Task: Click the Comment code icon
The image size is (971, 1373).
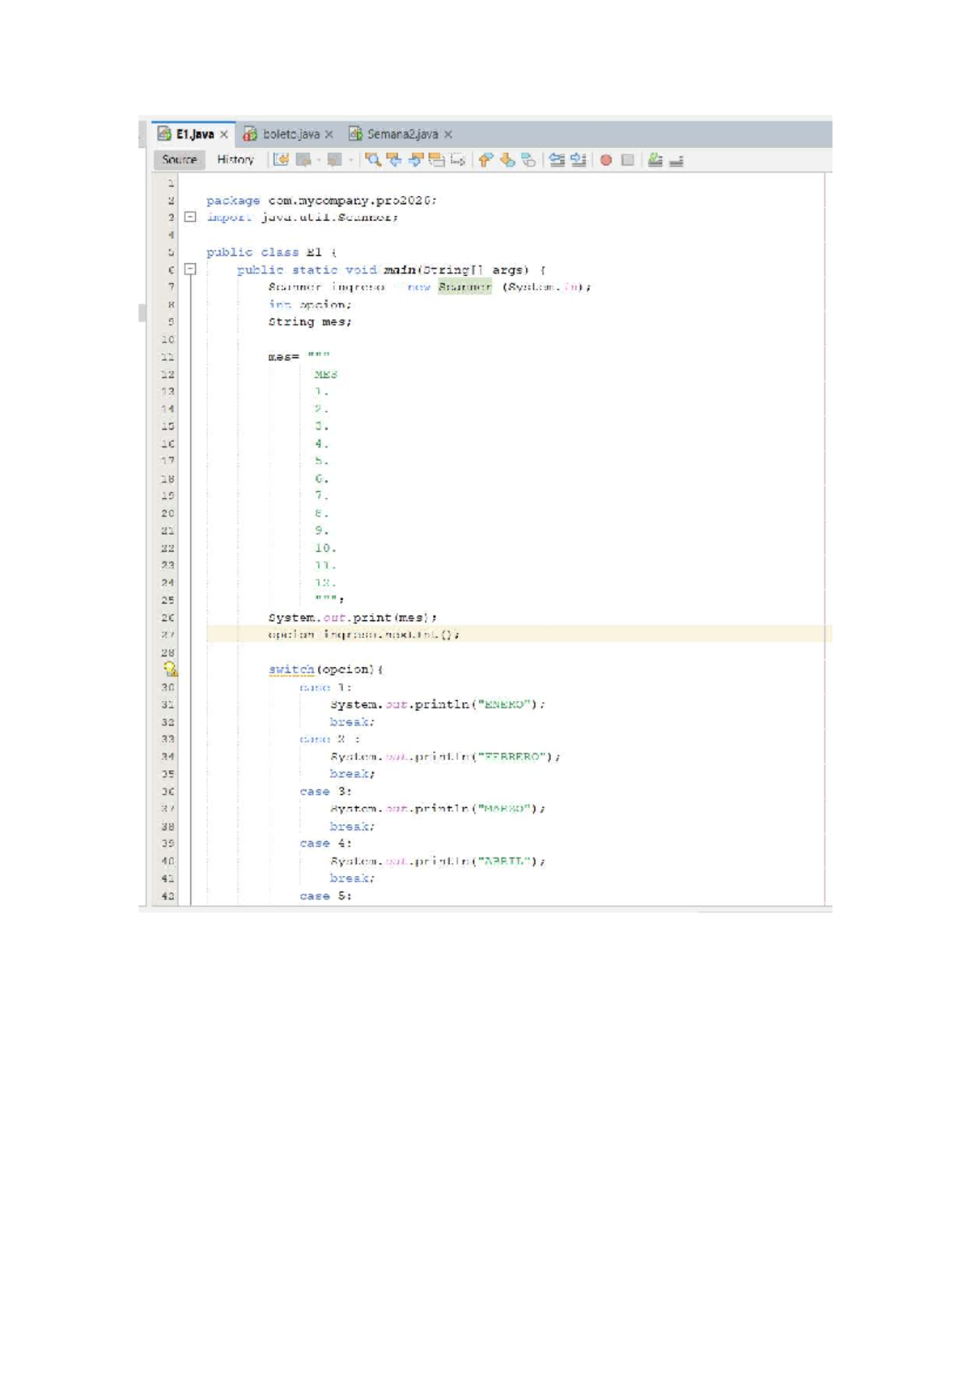Action: (655, 159)
